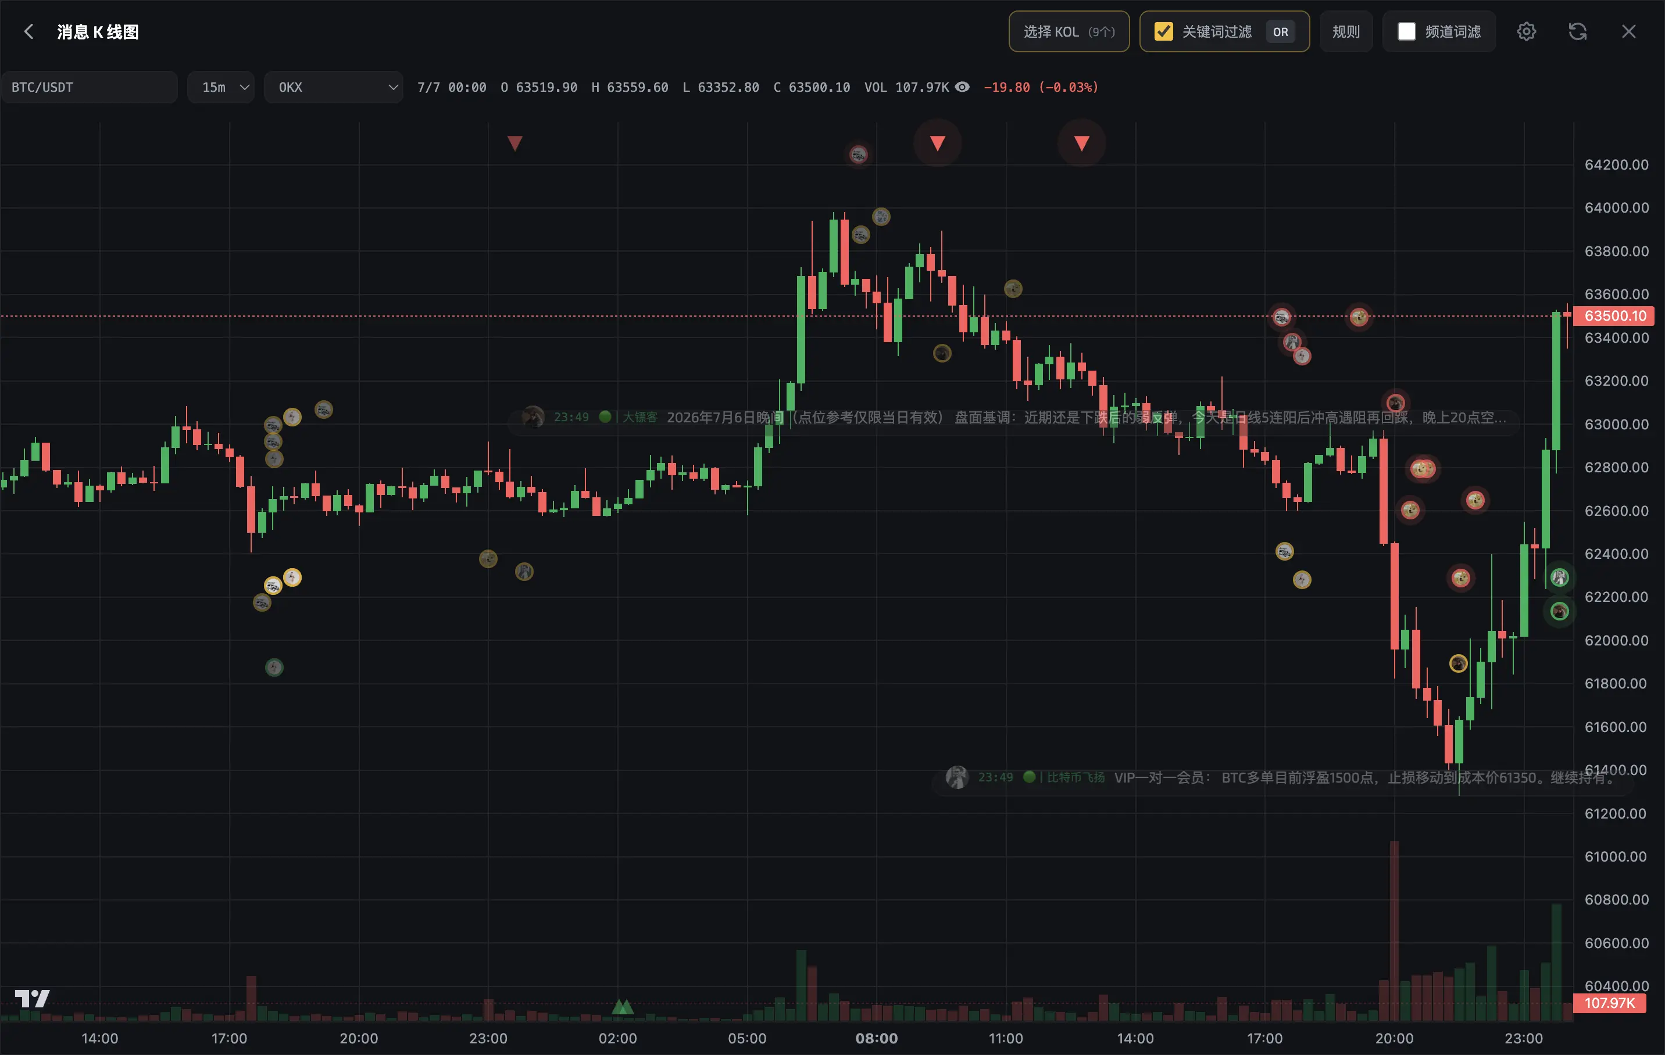This screenshot has height=1055, width=1665.
Task: Click the dark KOL avatar near 63300 after 09:00
Action: [x=942, y=354]
